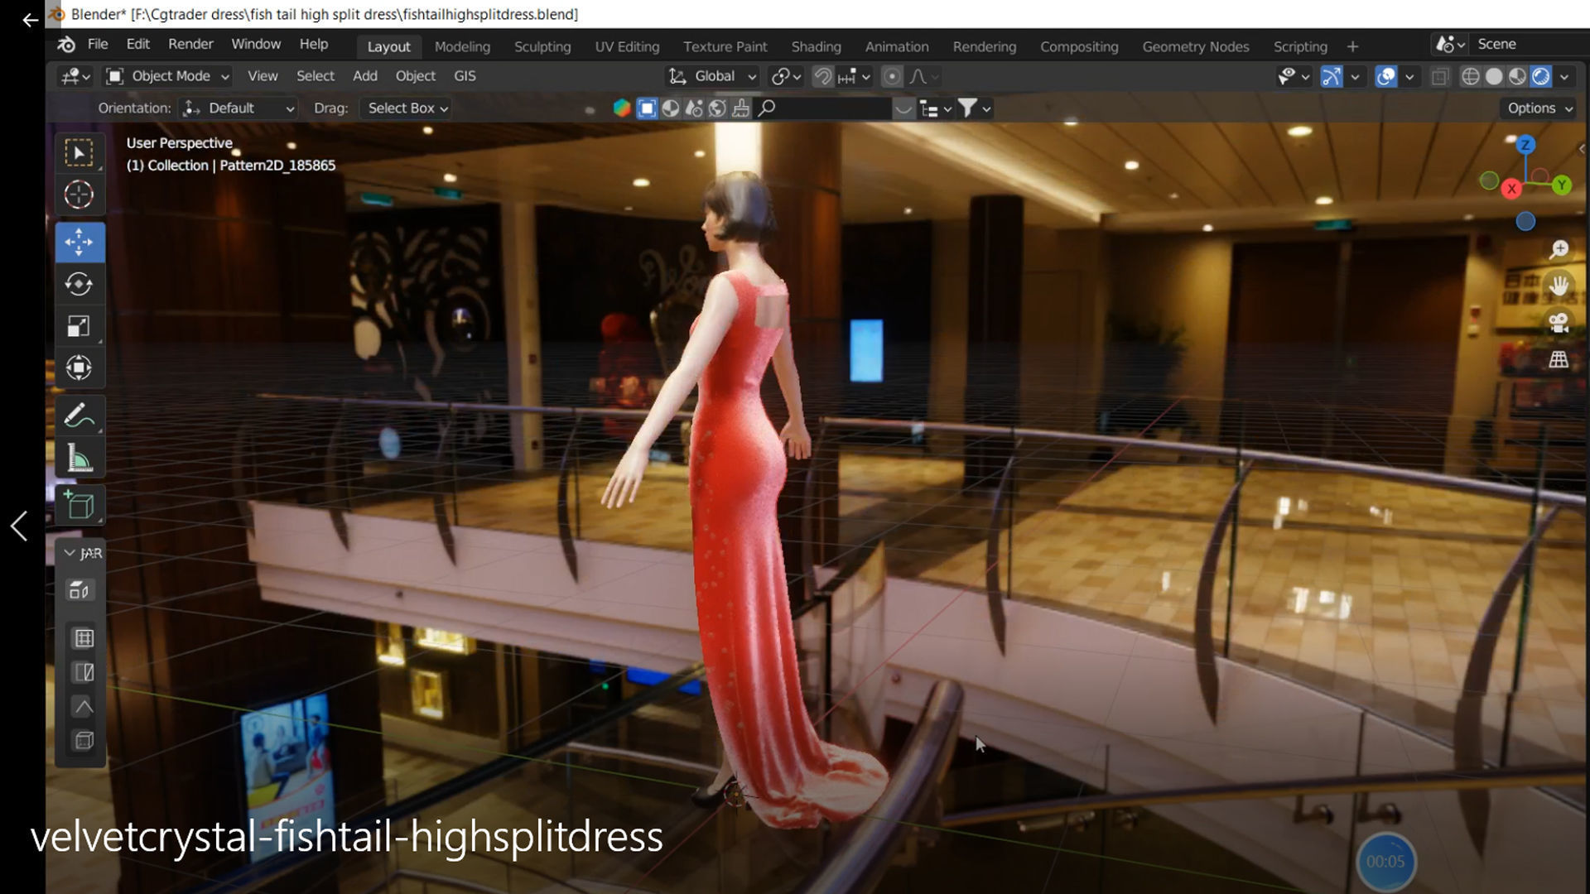Open the Global transform orientation dropdown

click(712, 76)
